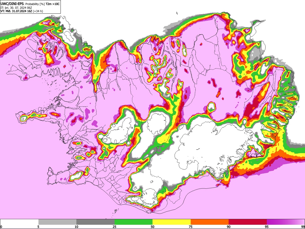
Task: Click the legend value '50'
Action: coord(152,227)
